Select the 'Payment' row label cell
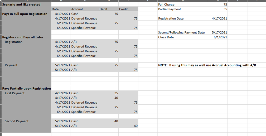This screenshot has width=266, height=136. (x=26, y=65)
